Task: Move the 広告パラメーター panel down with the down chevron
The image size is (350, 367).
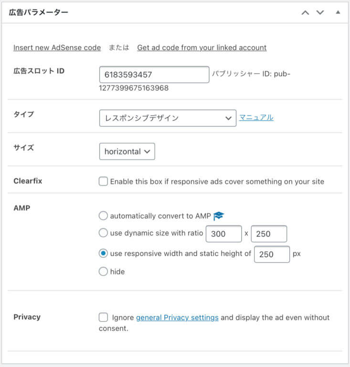Action: coord(320,12)
